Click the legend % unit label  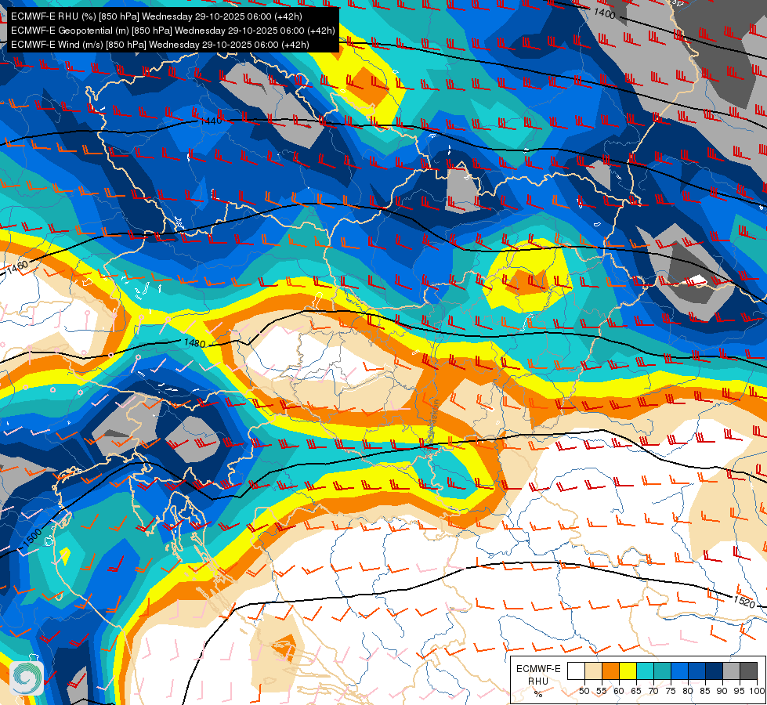pyautogui.click(x=538, y=694)
